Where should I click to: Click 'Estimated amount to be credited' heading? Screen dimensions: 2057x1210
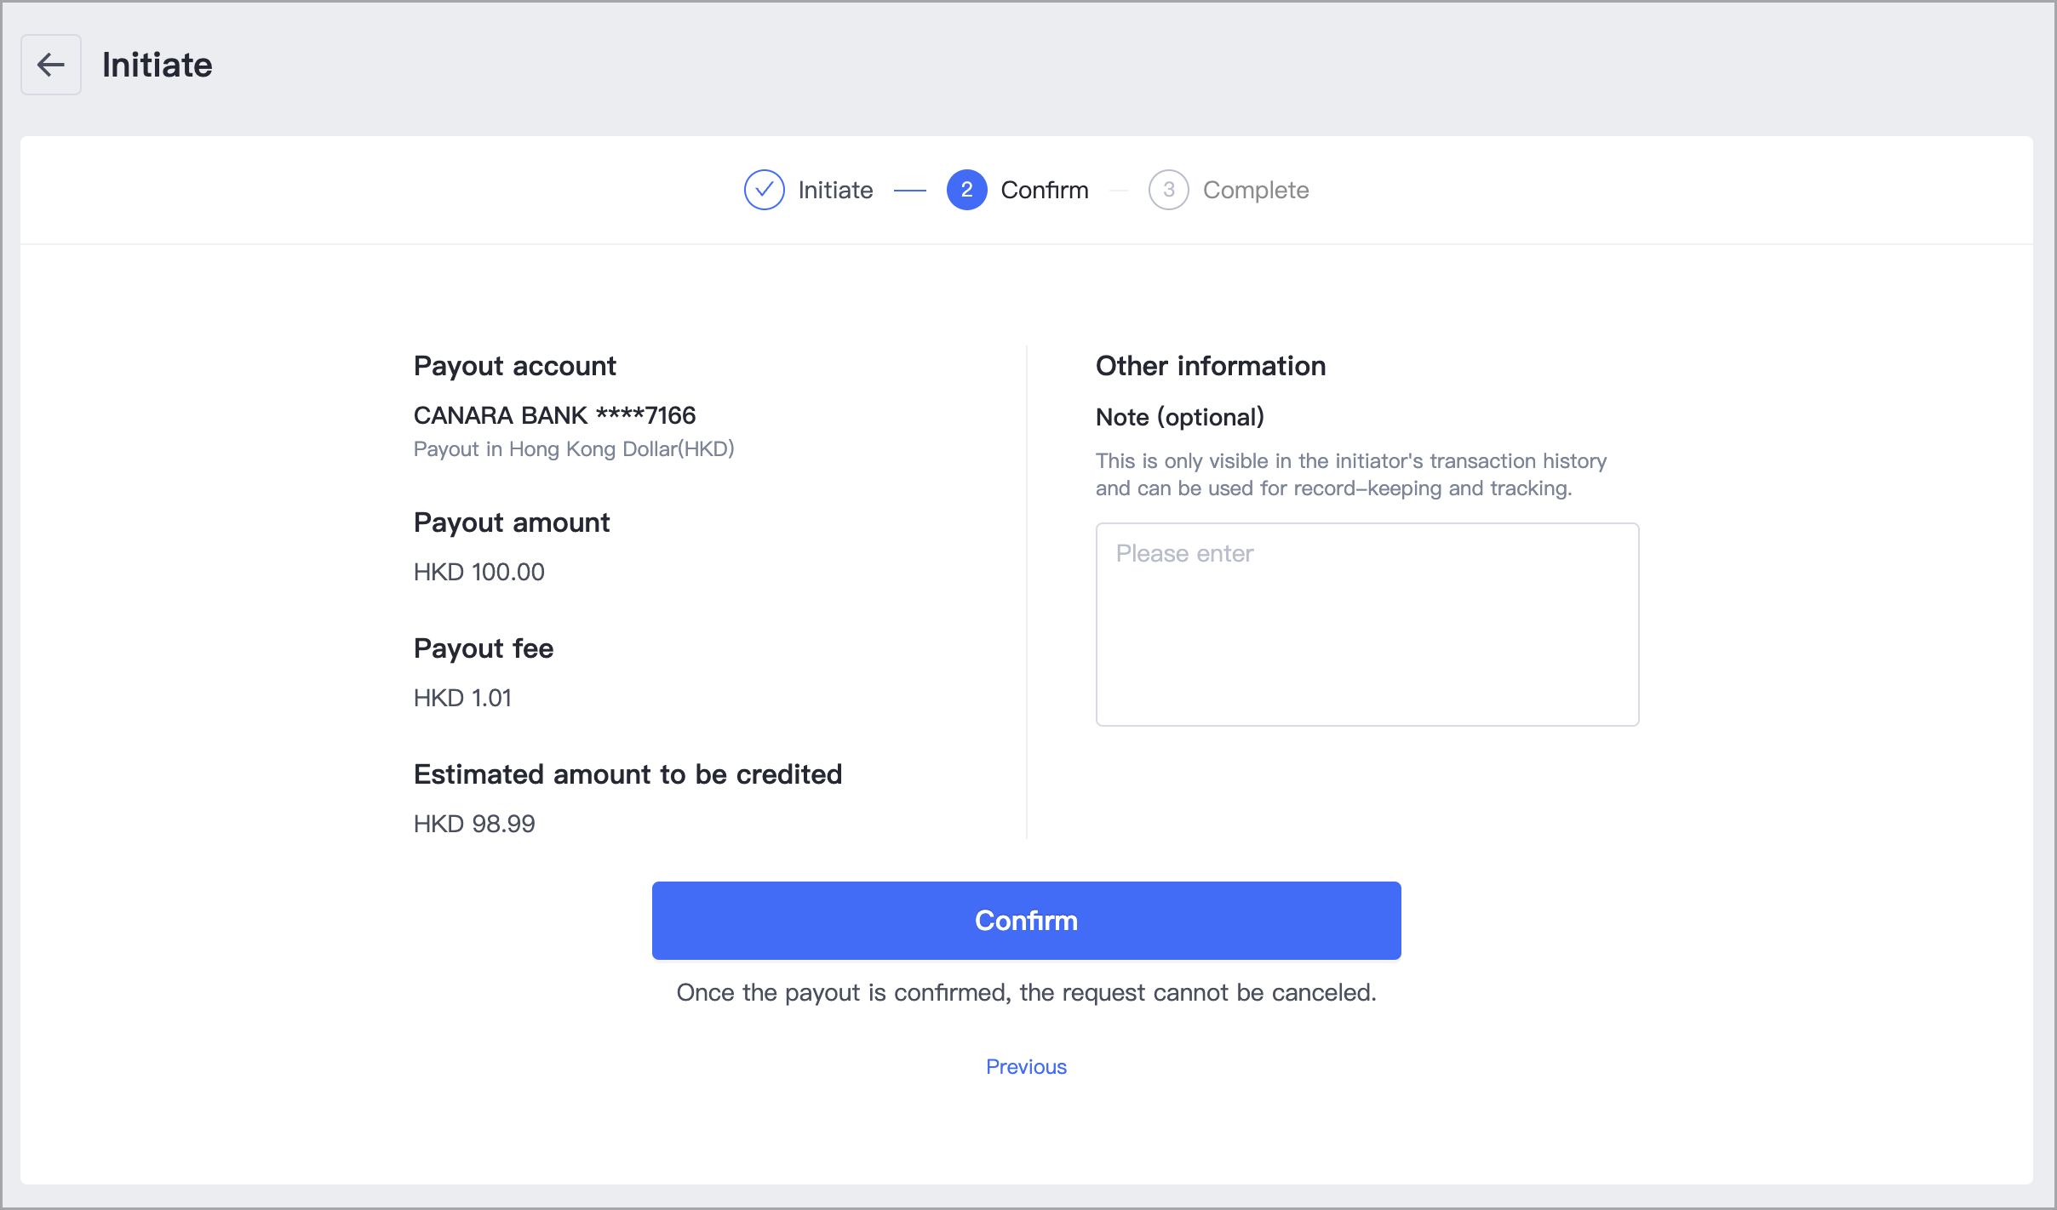(x=627, y=774)
